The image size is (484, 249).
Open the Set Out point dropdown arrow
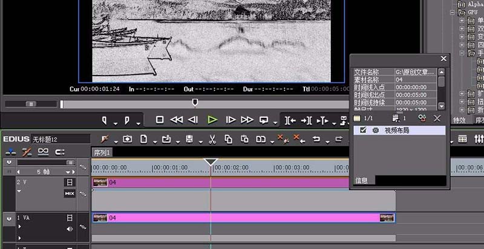pos(139,123)
